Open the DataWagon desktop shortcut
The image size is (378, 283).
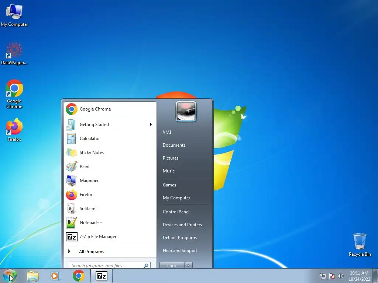pos(14,53)
